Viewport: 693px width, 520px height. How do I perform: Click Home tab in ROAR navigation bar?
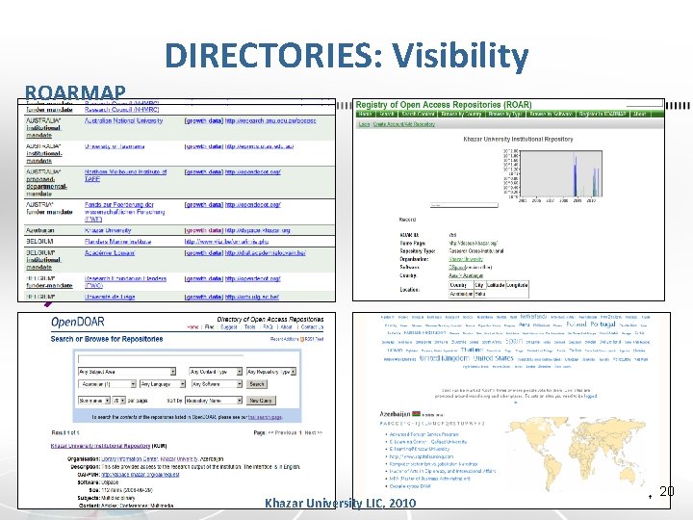point(365,114)
